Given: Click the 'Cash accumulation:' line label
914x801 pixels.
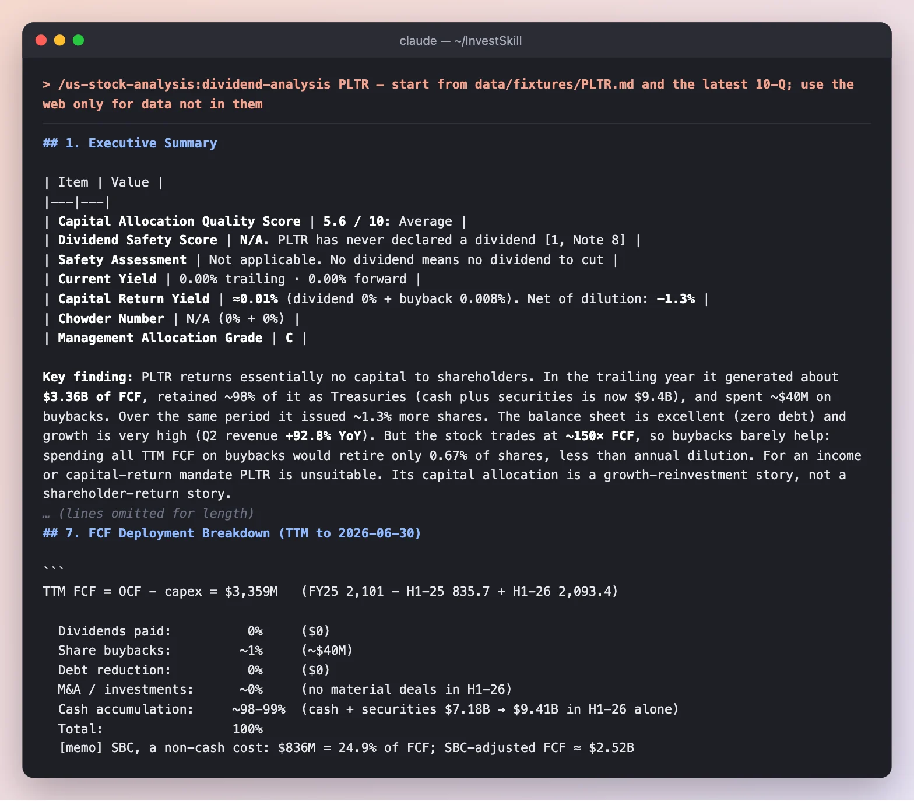Looking at the screenshot, I should pos(126,709).
